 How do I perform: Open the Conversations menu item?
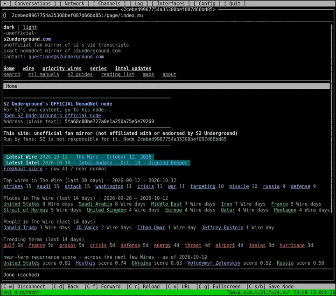click(32, 4)
